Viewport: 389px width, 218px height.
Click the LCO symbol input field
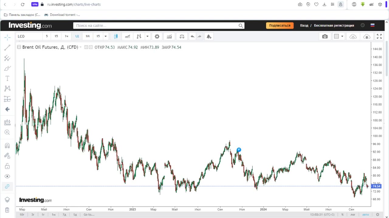(29, 36)
